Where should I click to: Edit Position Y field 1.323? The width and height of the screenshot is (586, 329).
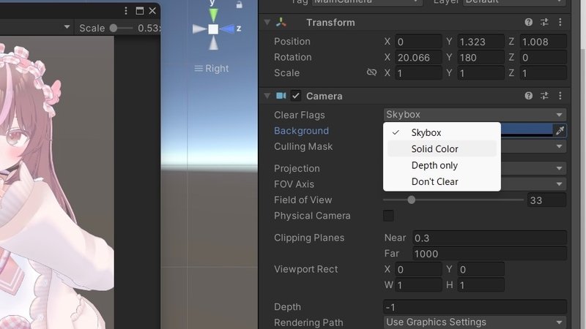481,42
